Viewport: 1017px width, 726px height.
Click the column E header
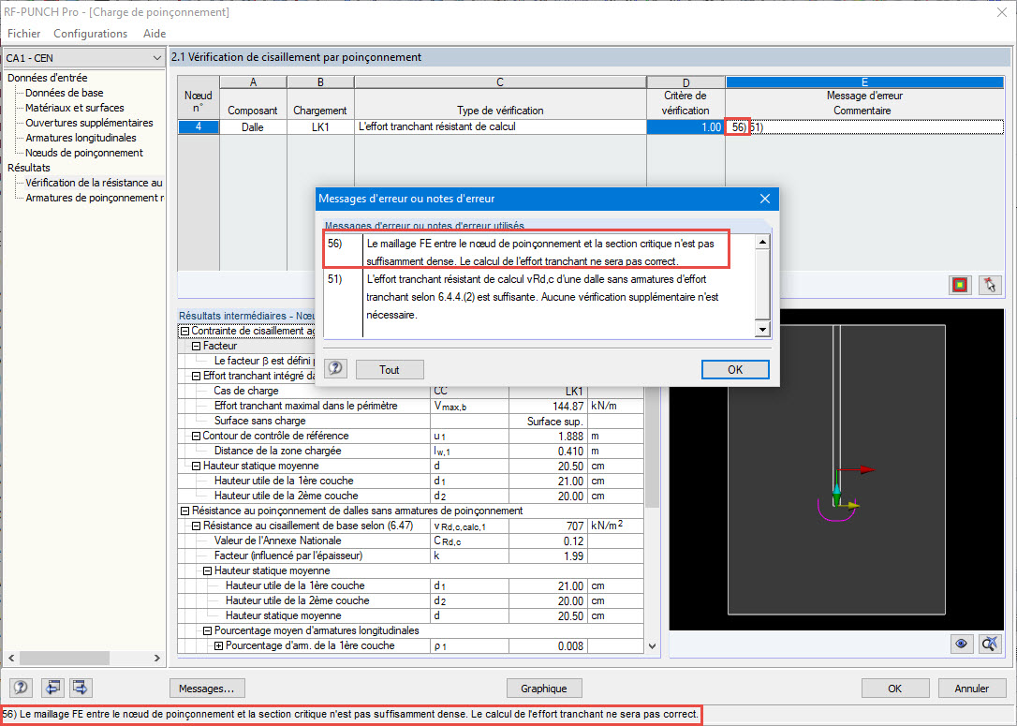click(864, 82)
